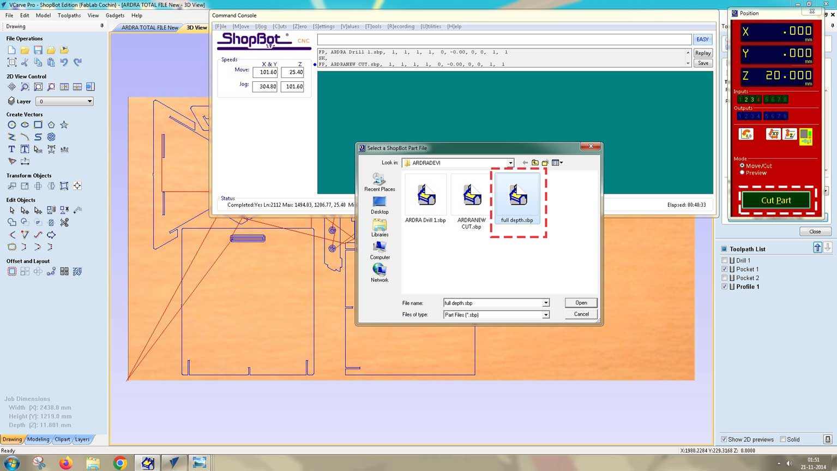Viewport: 837px width, 471px height.
Task: Click the Save button in Command Console
Action: [x=703, y=63]
